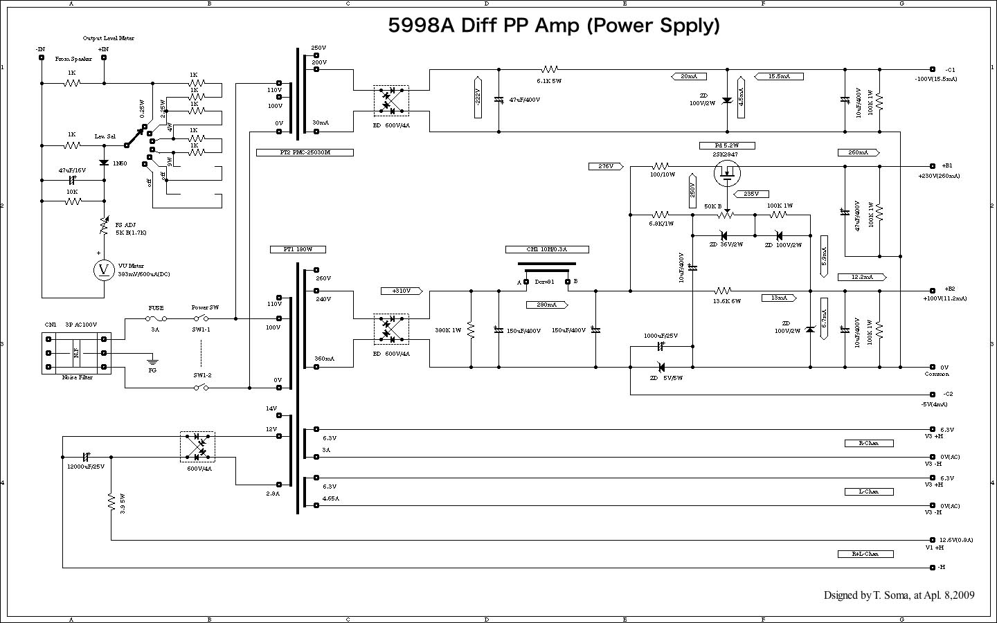Select the +B1 output terminal
Screen dimensions: 997x623
[x=933, y=166]
